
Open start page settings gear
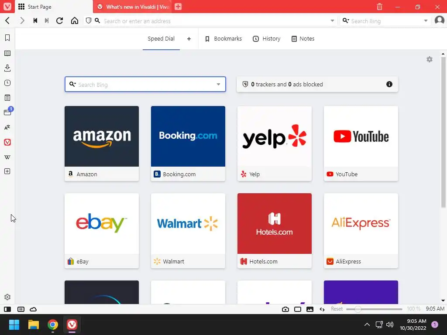[430, 59]
